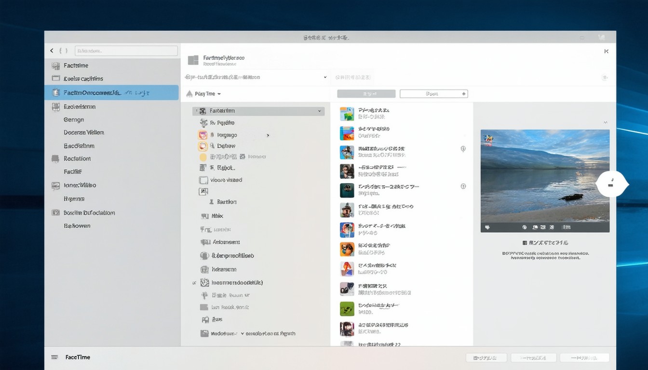The image size is (648, 370).
Task: Click the gray button above the contact list
Action: [x=366, y=94]
